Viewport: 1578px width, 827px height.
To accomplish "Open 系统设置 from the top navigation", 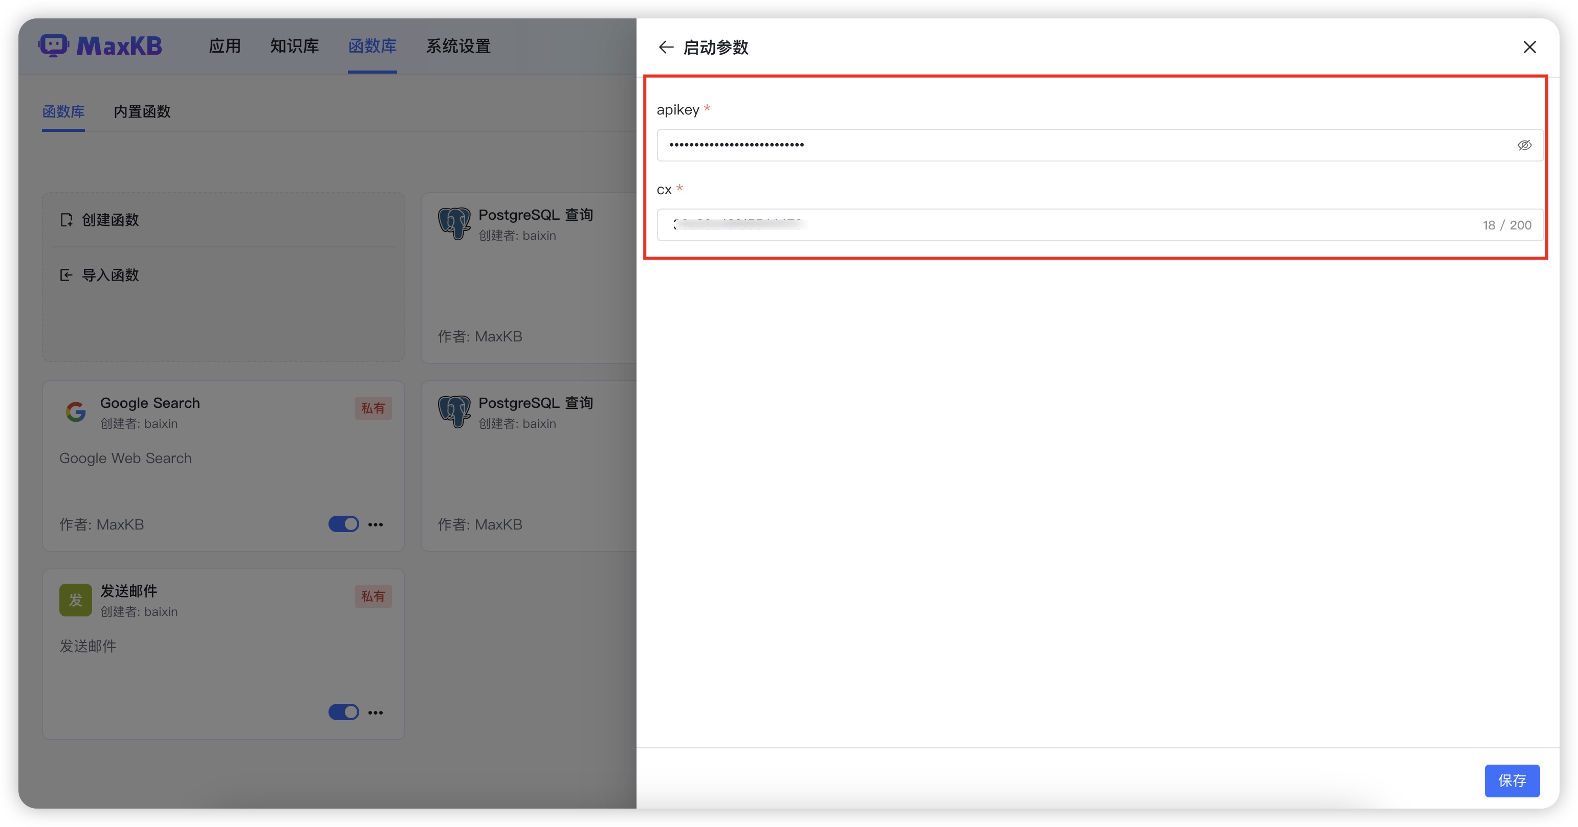I will click(x=458, y=46).
